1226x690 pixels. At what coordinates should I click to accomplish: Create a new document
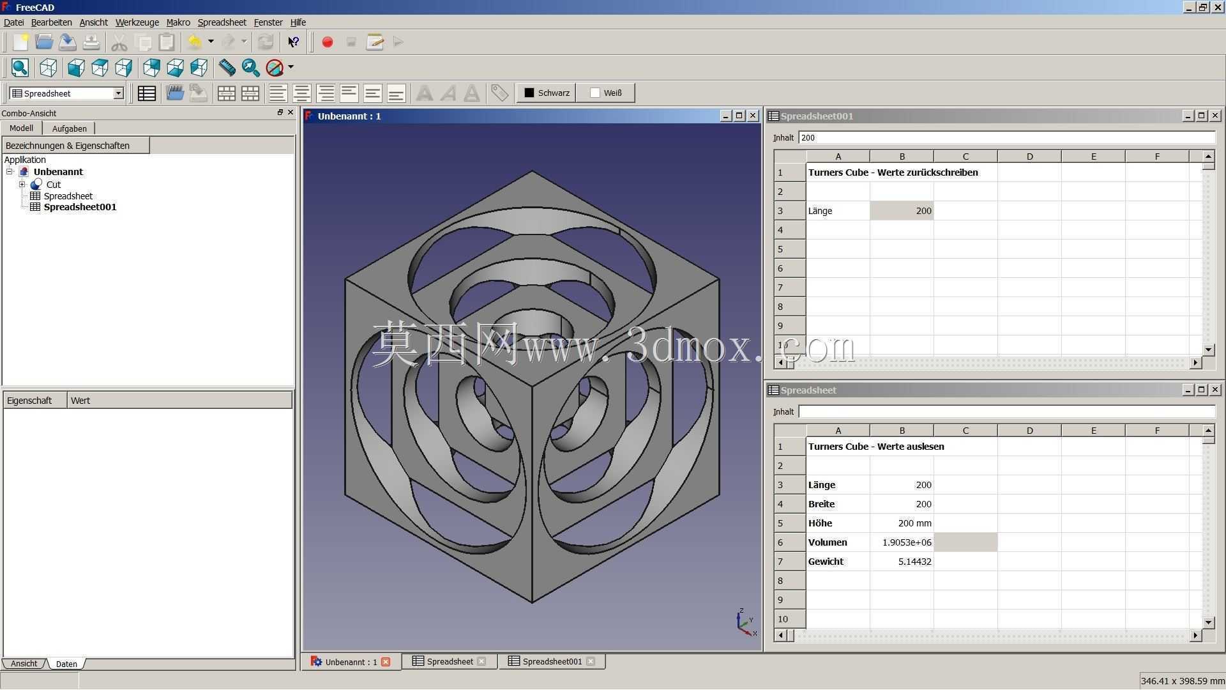pyautogui.click(x=20, y=42)
